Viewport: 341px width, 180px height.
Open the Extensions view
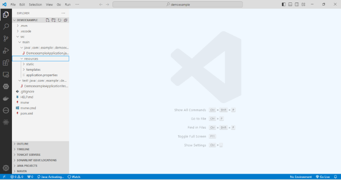(6, 63)
